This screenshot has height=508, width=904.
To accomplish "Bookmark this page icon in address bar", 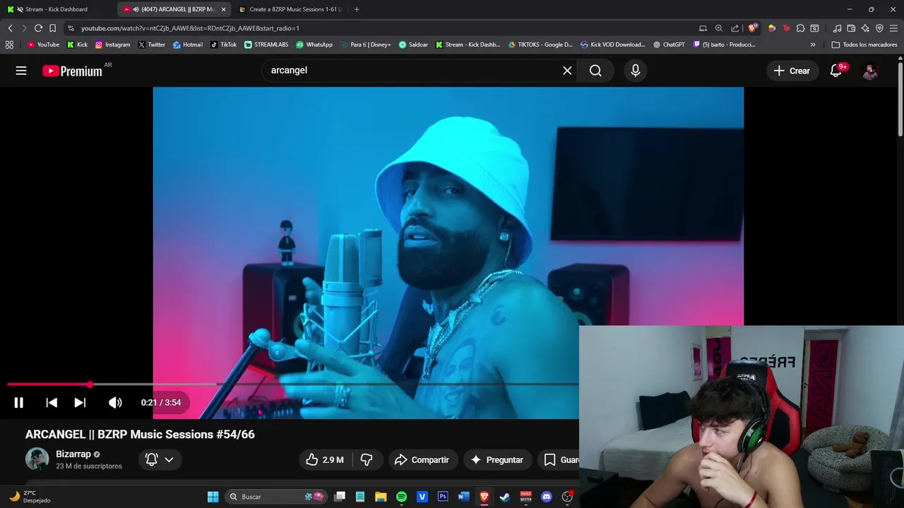I will (52, 28).
